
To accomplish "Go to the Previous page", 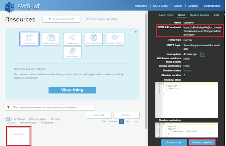I will [x=113, y=121].
